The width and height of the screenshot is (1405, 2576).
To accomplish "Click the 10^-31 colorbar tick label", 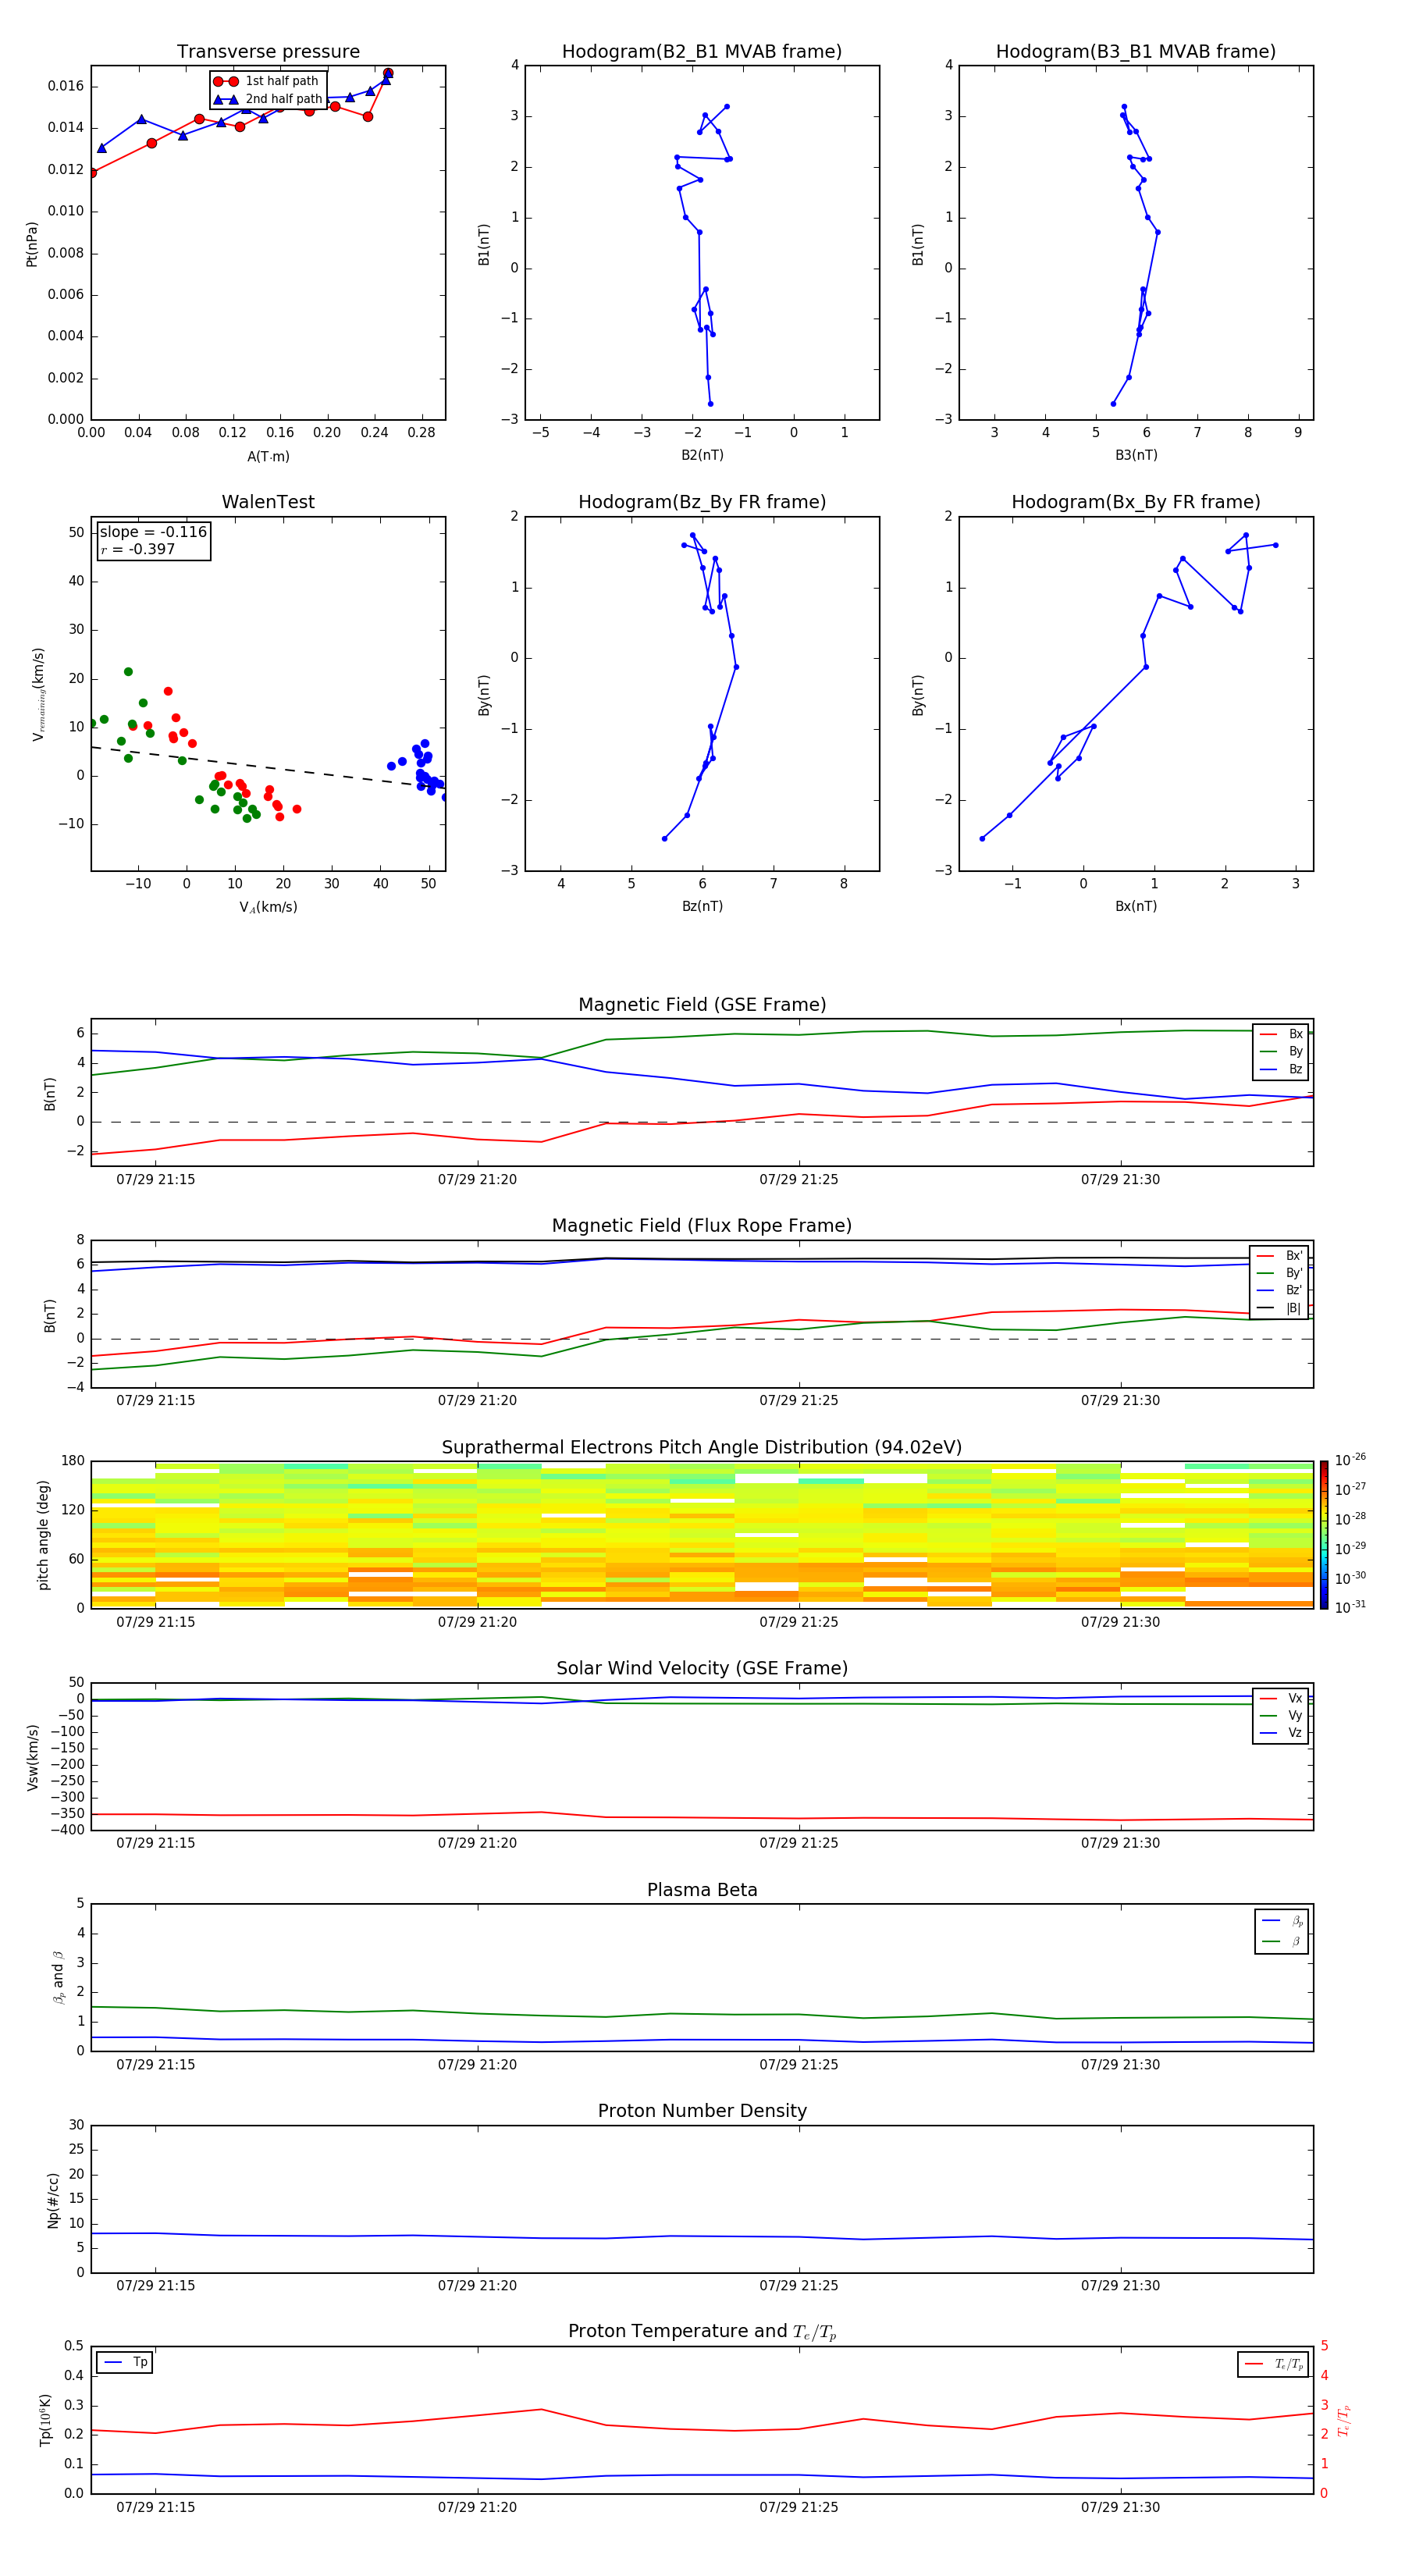I will click(x=1350, y=1607).
